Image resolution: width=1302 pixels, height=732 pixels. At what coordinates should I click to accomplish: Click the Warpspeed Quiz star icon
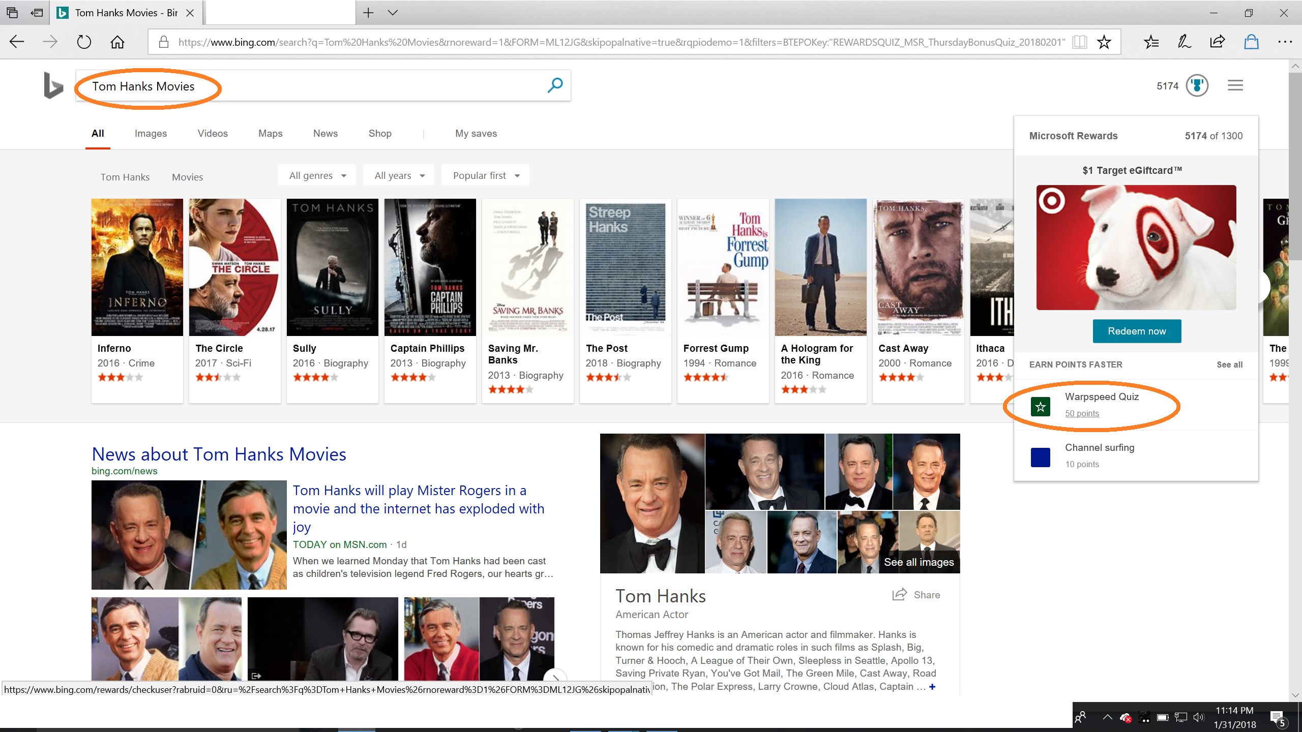(x=1040, y=407)
